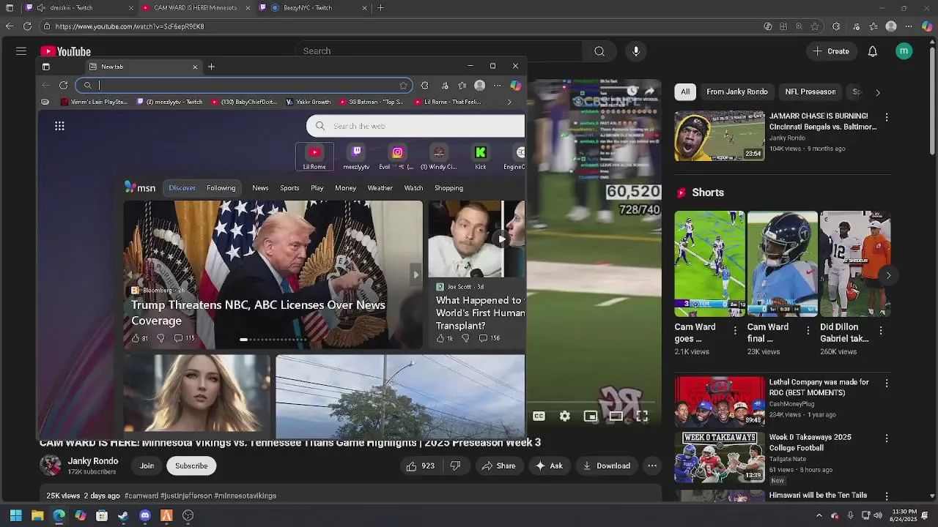Open Steam from the taskbar
Screen dimensions: 938x527
(x=123, y=515)
